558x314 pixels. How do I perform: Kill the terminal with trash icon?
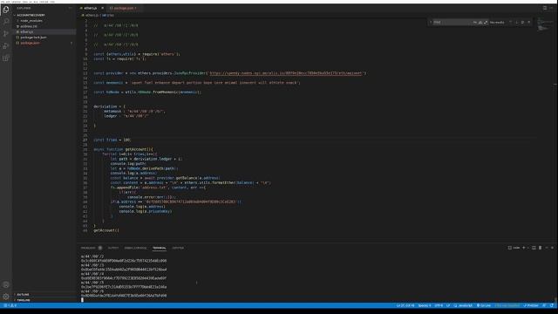click(541, 248)
